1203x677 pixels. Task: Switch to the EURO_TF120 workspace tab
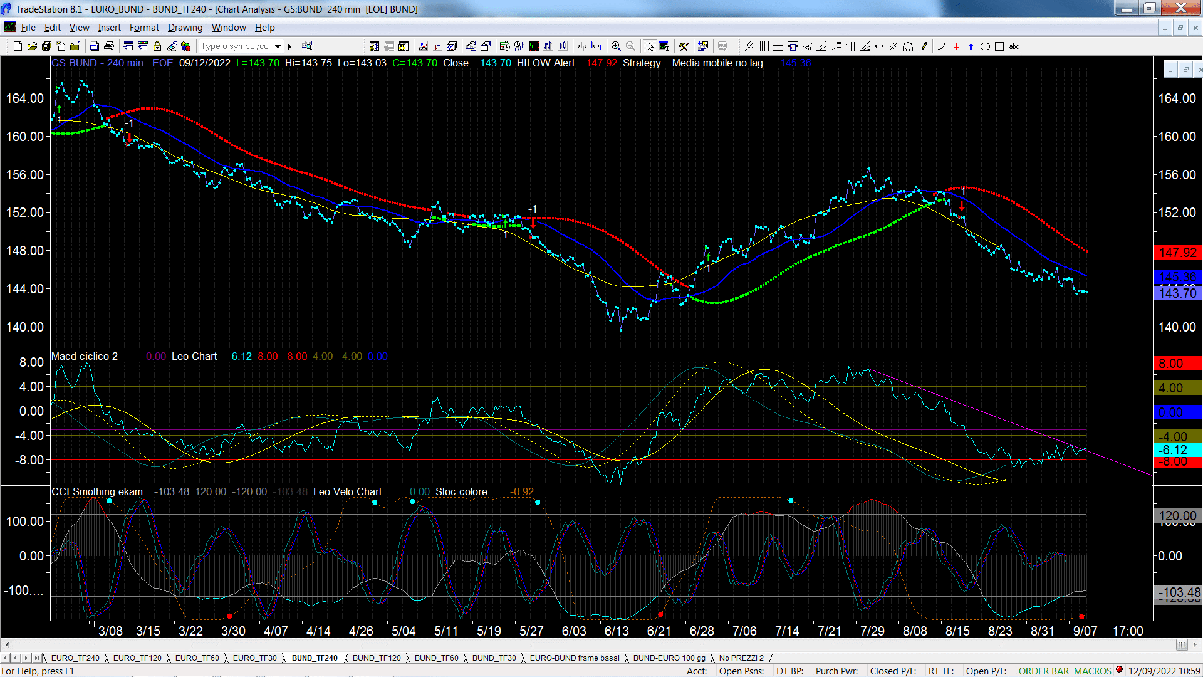[137, 658]
